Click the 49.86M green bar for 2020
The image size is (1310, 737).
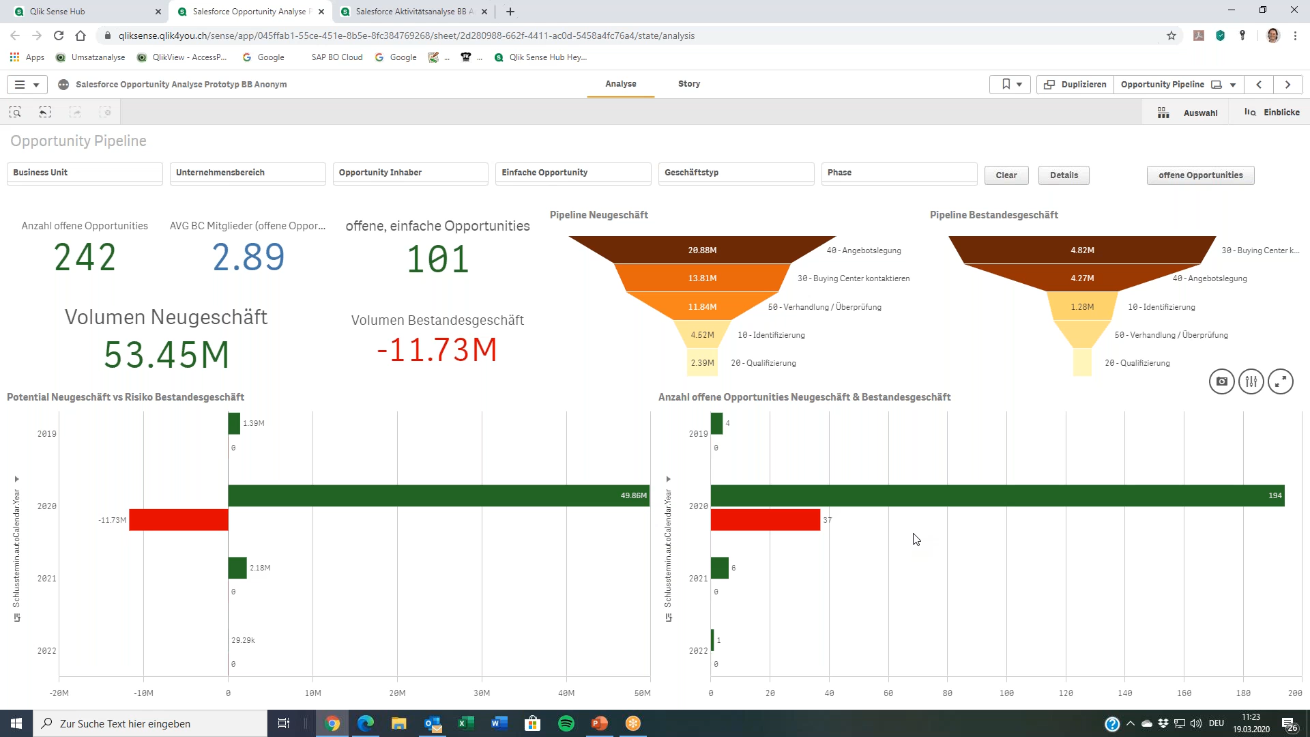point(439,495)
